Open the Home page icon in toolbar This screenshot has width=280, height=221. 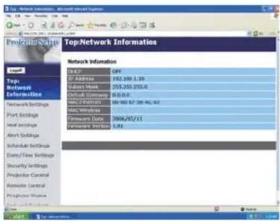(x=61, y=25)
